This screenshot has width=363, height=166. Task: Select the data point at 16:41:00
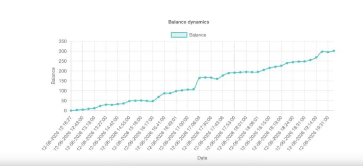tap(164, 93)
